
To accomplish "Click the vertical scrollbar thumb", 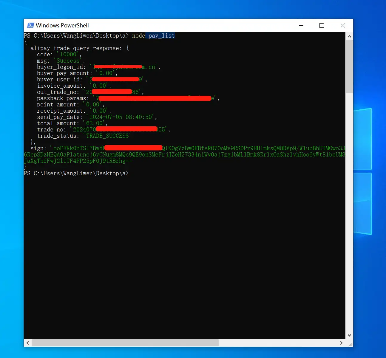I will coord(349,67).
